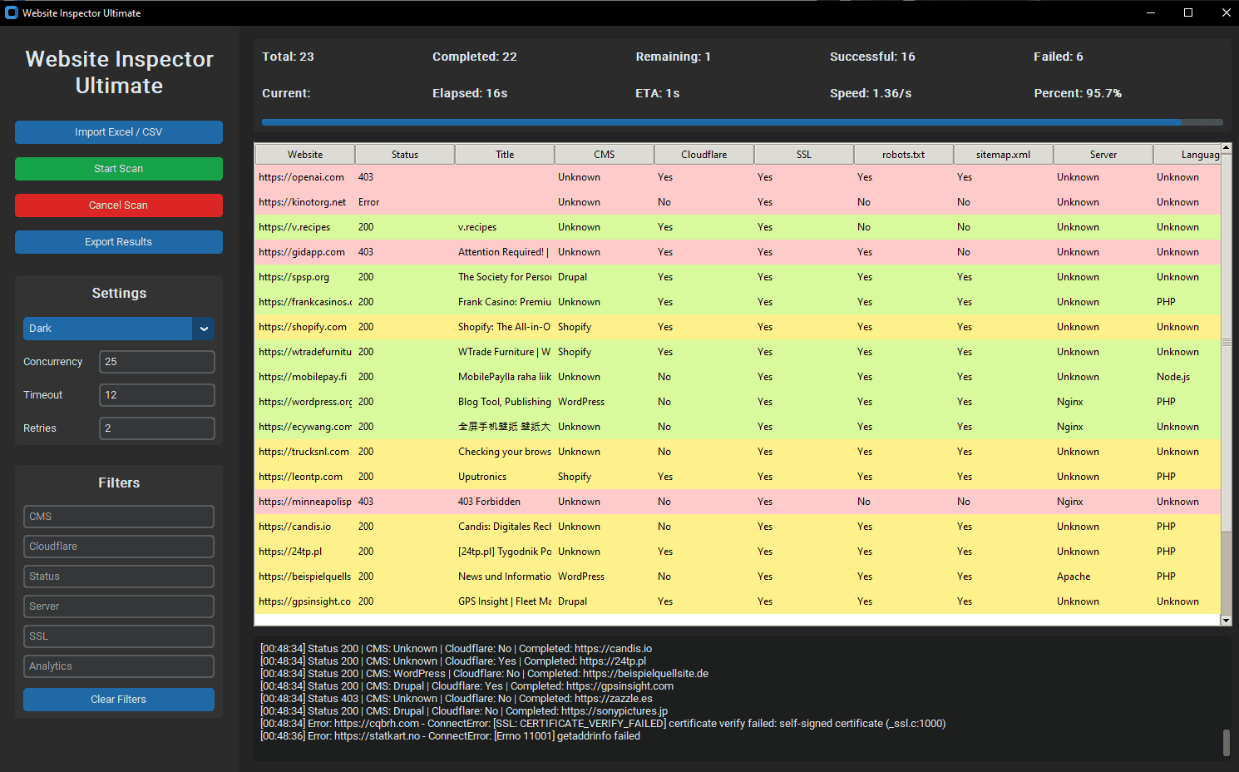The height and width of the screenshot is (772, 1239).
Task: Clear all filters
Action: (x=119, y=700)
